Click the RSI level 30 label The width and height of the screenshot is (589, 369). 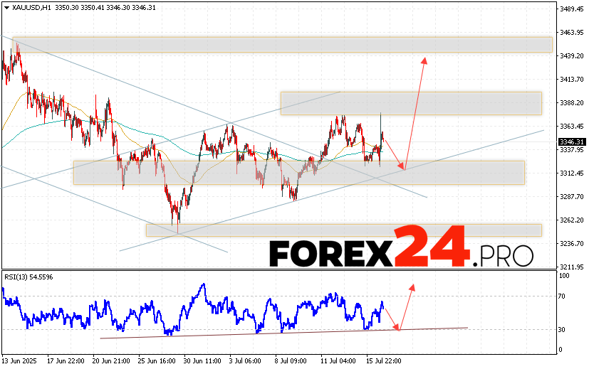coord(563,329)
